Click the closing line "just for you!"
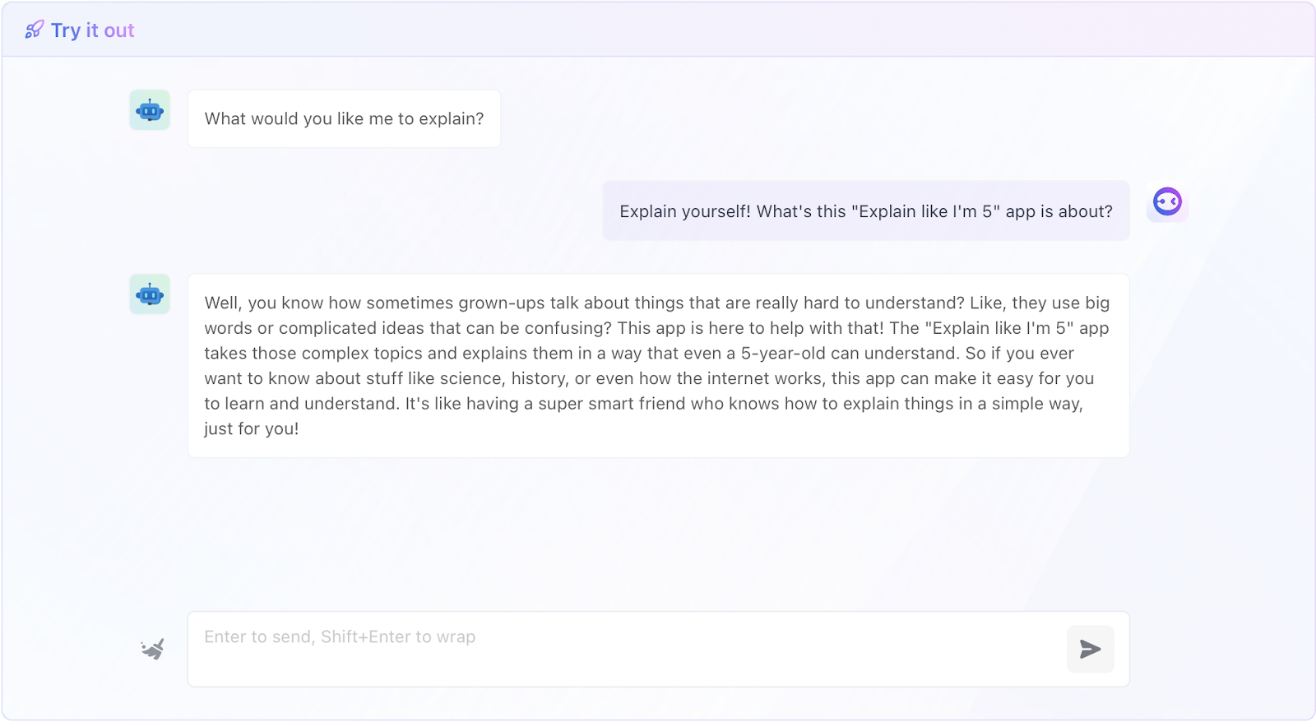 click(252, 428)
